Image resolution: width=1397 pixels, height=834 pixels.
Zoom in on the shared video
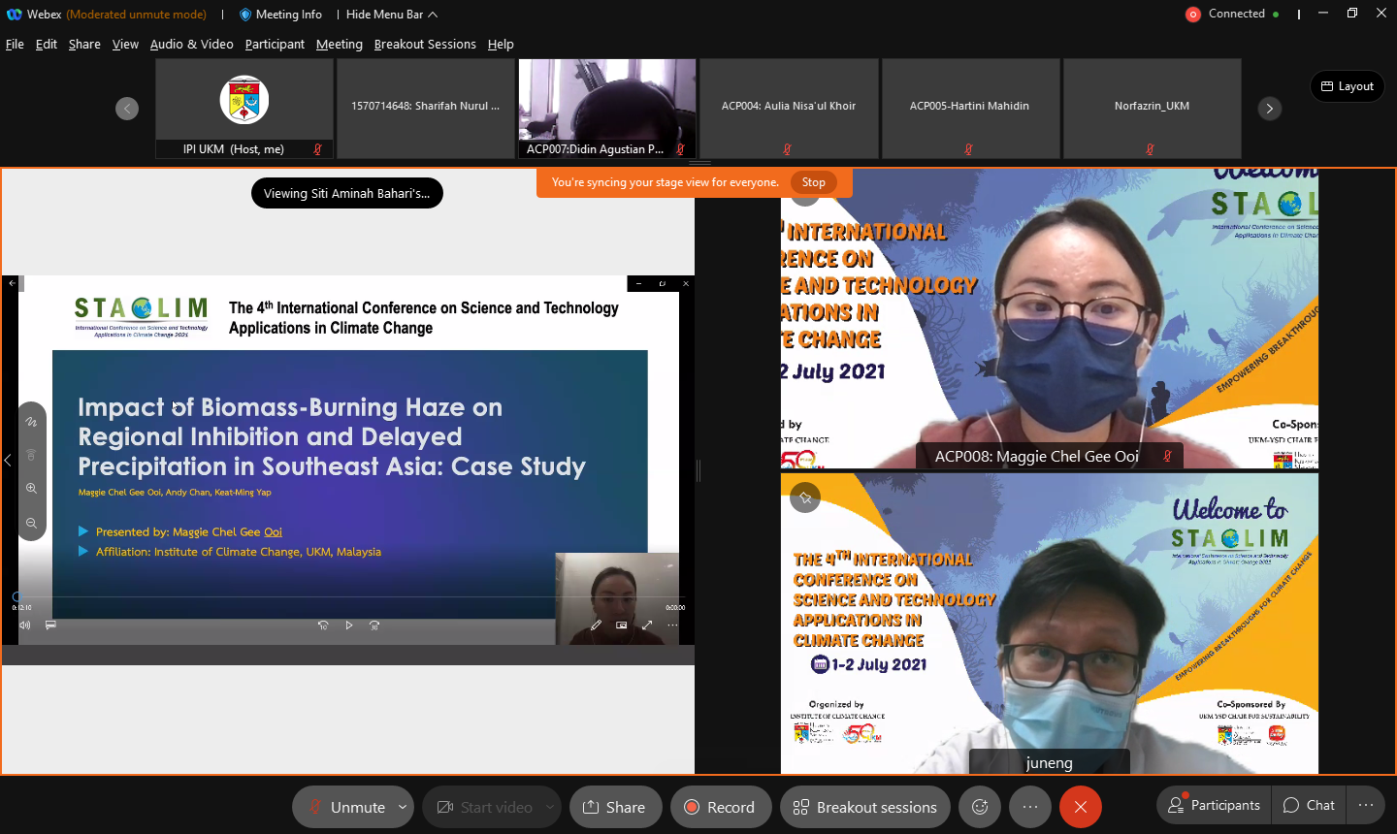coord(32,489)
